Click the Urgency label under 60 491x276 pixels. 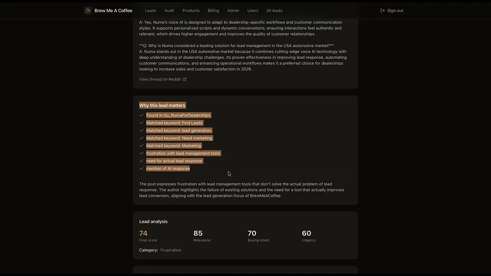click(309, 240)
